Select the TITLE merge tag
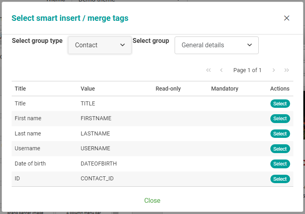Viewport: 305px width, 214px height. point(280,104)
